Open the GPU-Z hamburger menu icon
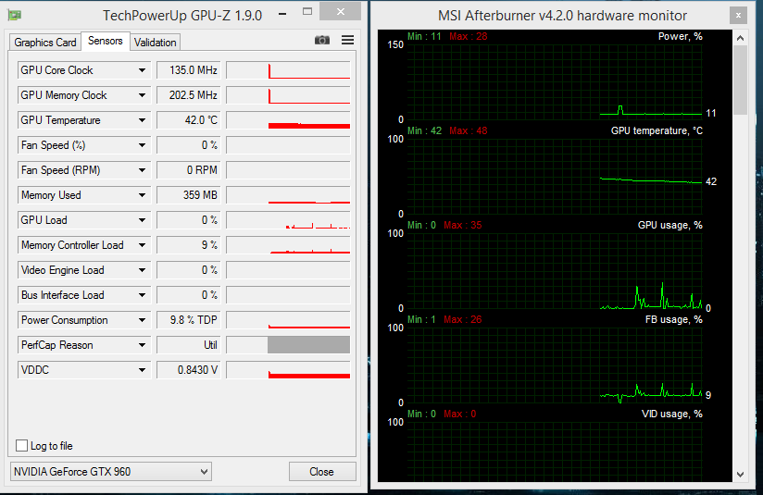Image resolution: width=763 pixels, height=495 pixels. [347, 40]
